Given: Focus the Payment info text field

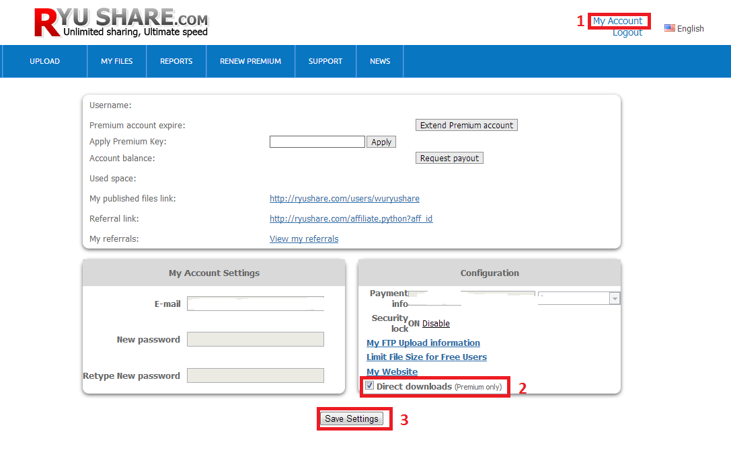Looking at the screenshot, I should (x=472, y=298).
